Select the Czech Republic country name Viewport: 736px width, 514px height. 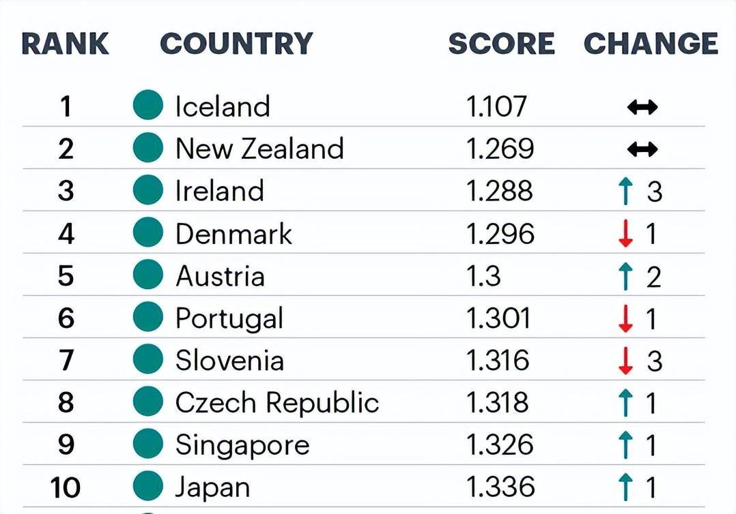point(277,402)
